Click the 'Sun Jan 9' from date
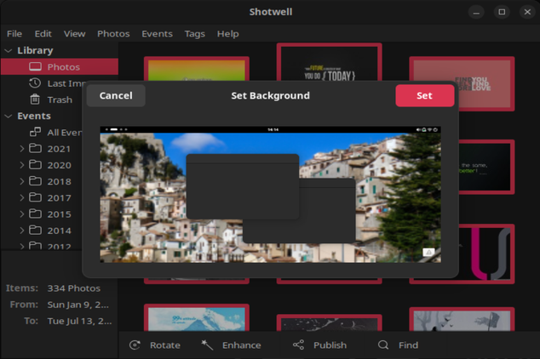 click(x=78, y=305)
